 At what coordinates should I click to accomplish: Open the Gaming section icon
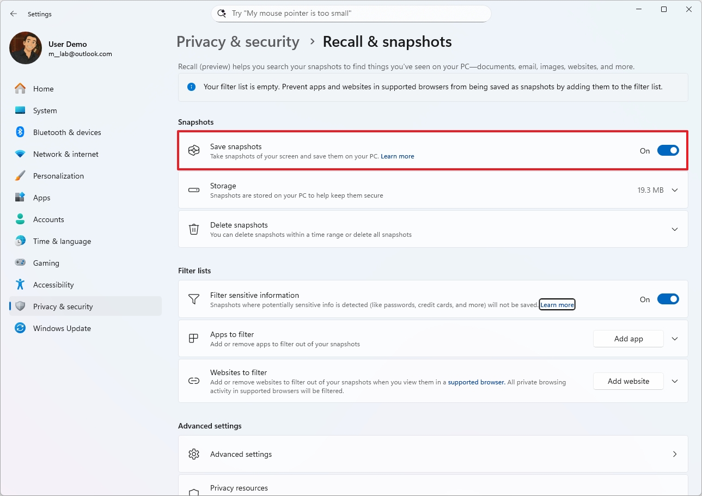click(x=20, y=263)
